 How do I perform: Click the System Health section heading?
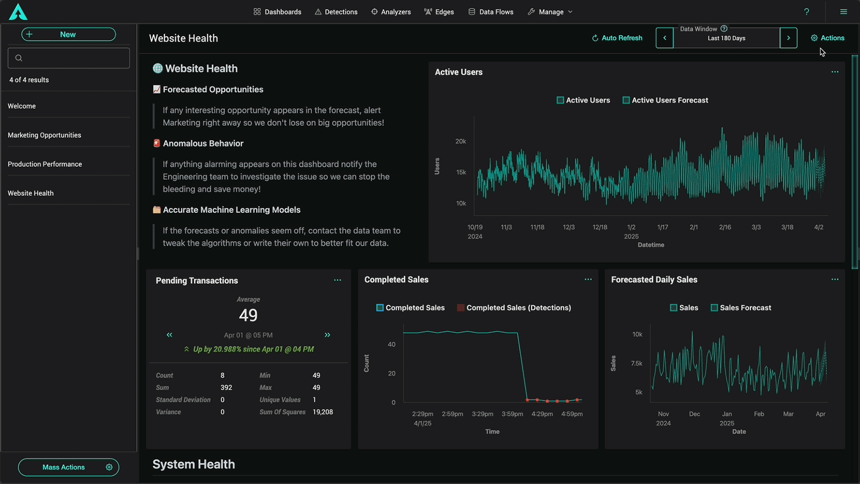click(193, 464)
